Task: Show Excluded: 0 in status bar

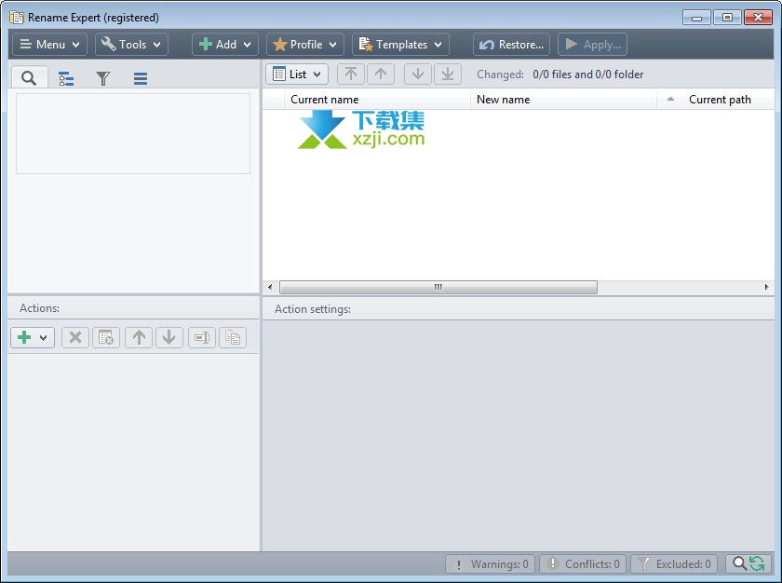Action: tap(674, 564)
